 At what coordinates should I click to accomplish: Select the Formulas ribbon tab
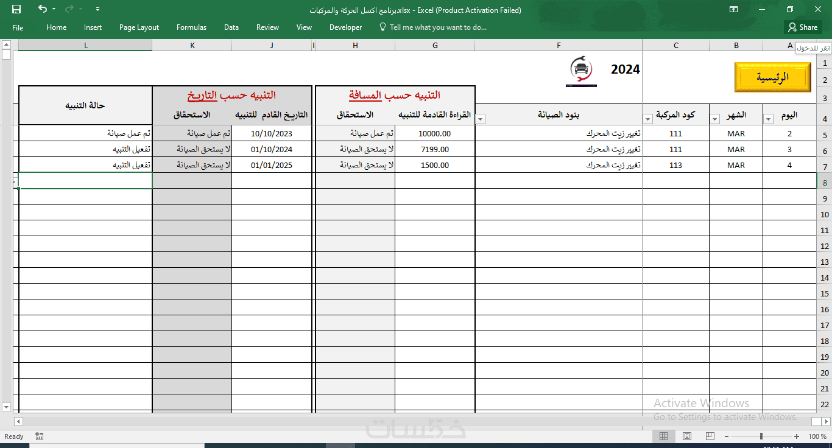[191, 27]
